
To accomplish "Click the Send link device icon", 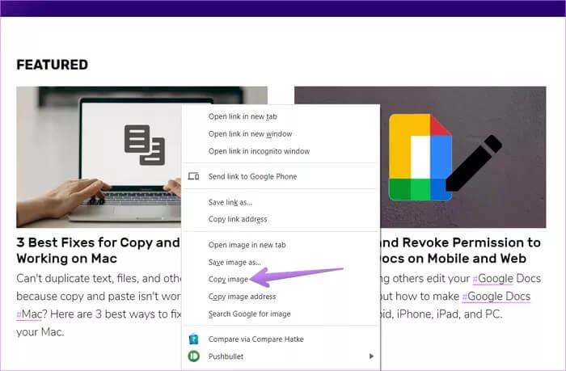I will (193, 176).
